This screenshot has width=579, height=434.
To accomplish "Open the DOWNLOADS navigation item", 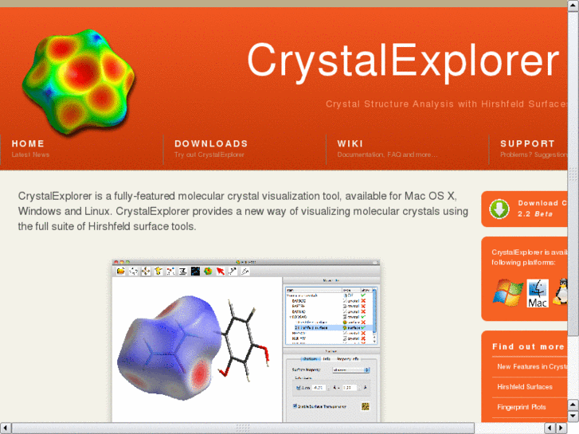I will click(x=211, y=148).
